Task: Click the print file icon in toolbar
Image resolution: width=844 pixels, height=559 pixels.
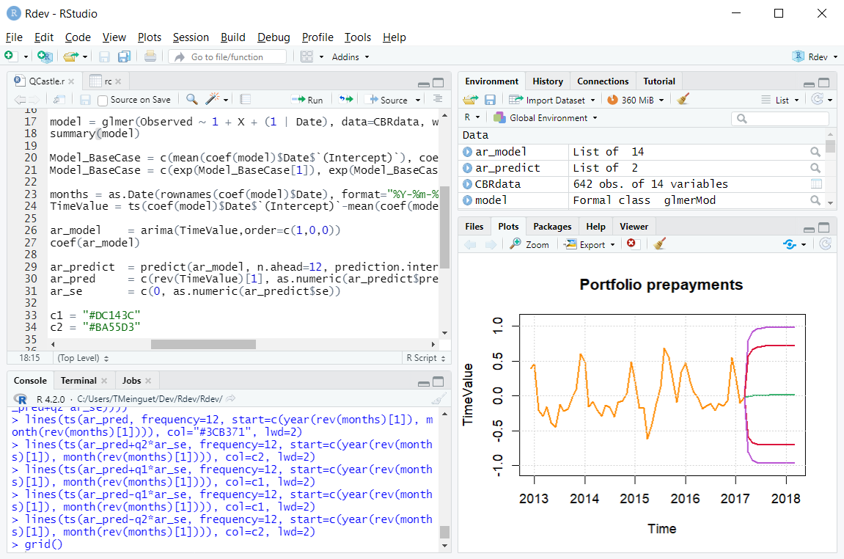Action: pyautogui.click(x=150, y=56)
